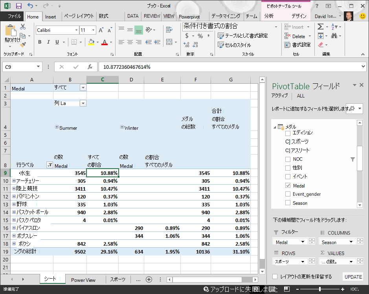Switch to the Power View sheet tab
The width and height of the screenshot is (369, 294).
(x=83, y=280)
